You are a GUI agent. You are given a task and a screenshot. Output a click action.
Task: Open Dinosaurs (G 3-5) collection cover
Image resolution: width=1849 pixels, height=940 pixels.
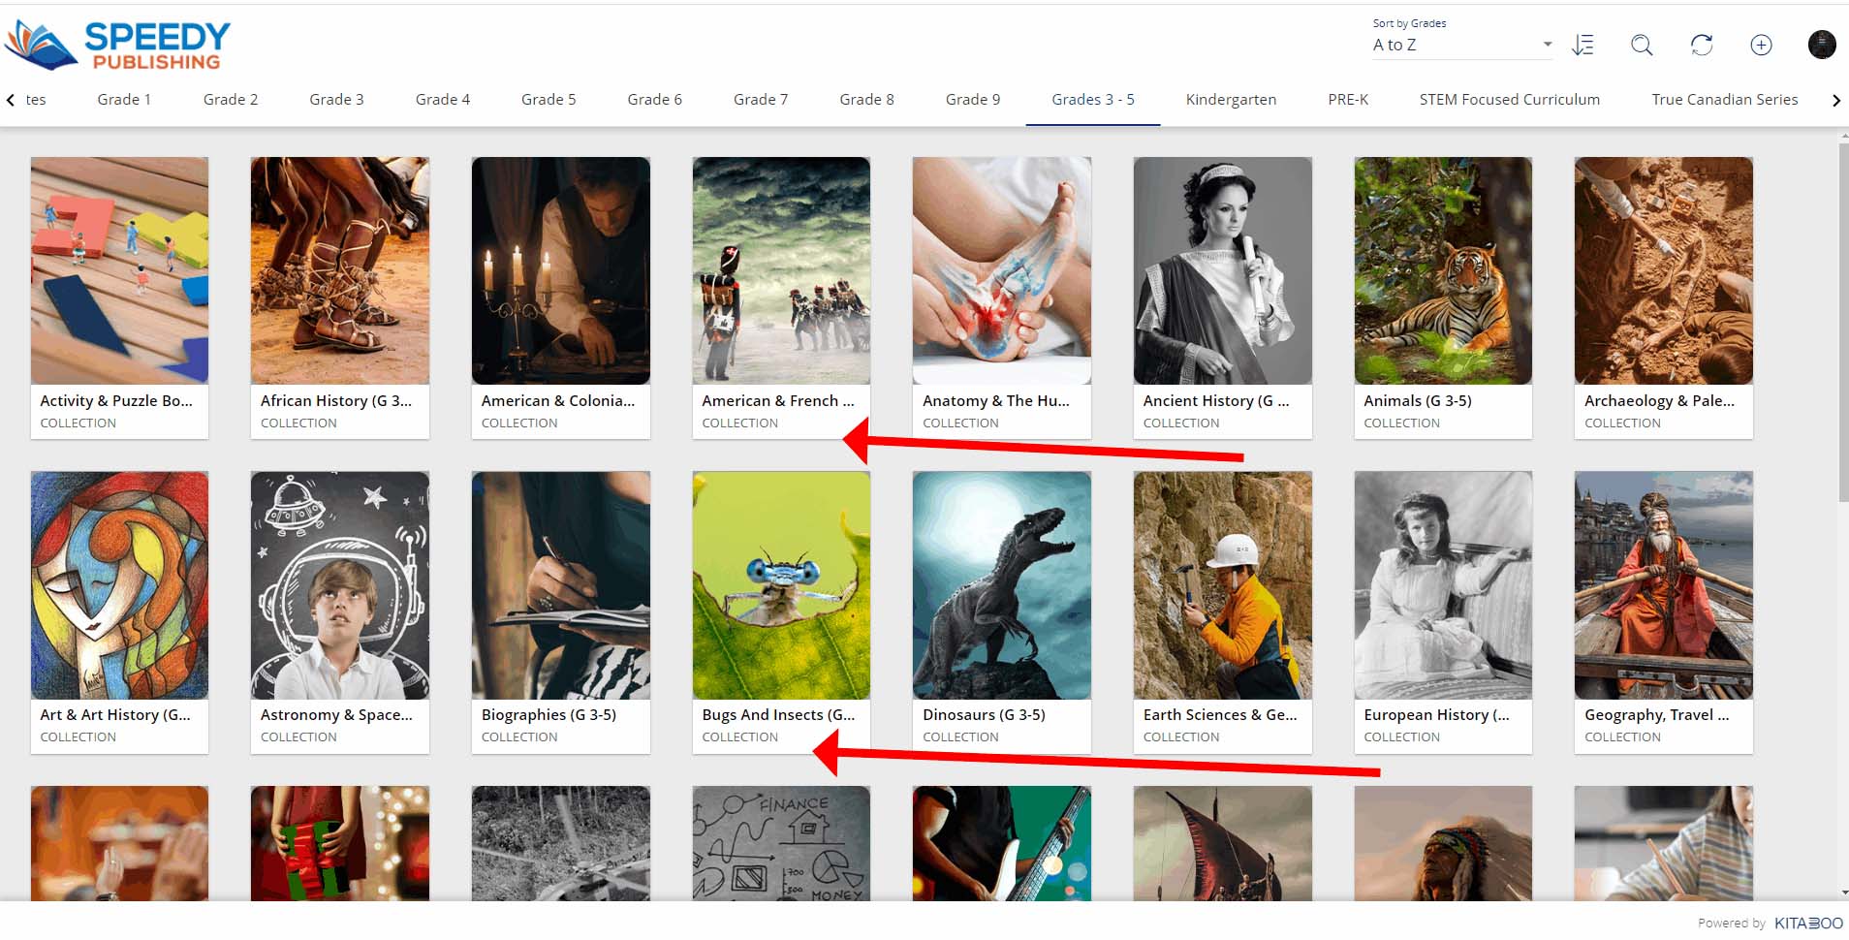1002,585
